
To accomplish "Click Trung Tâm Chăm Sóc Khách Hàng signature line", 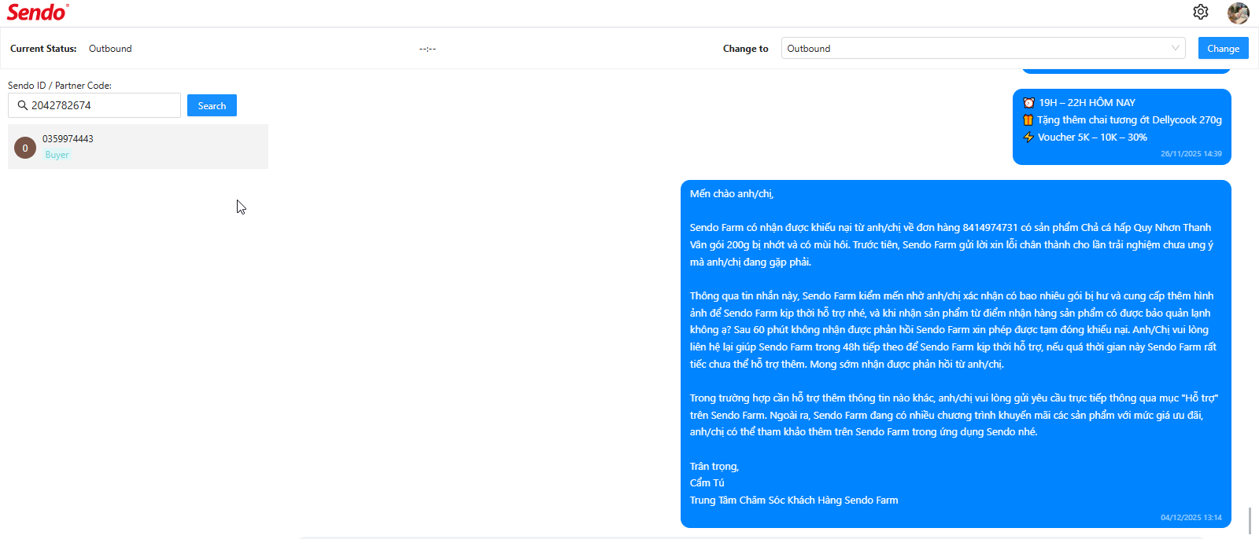I will (794, 500).
